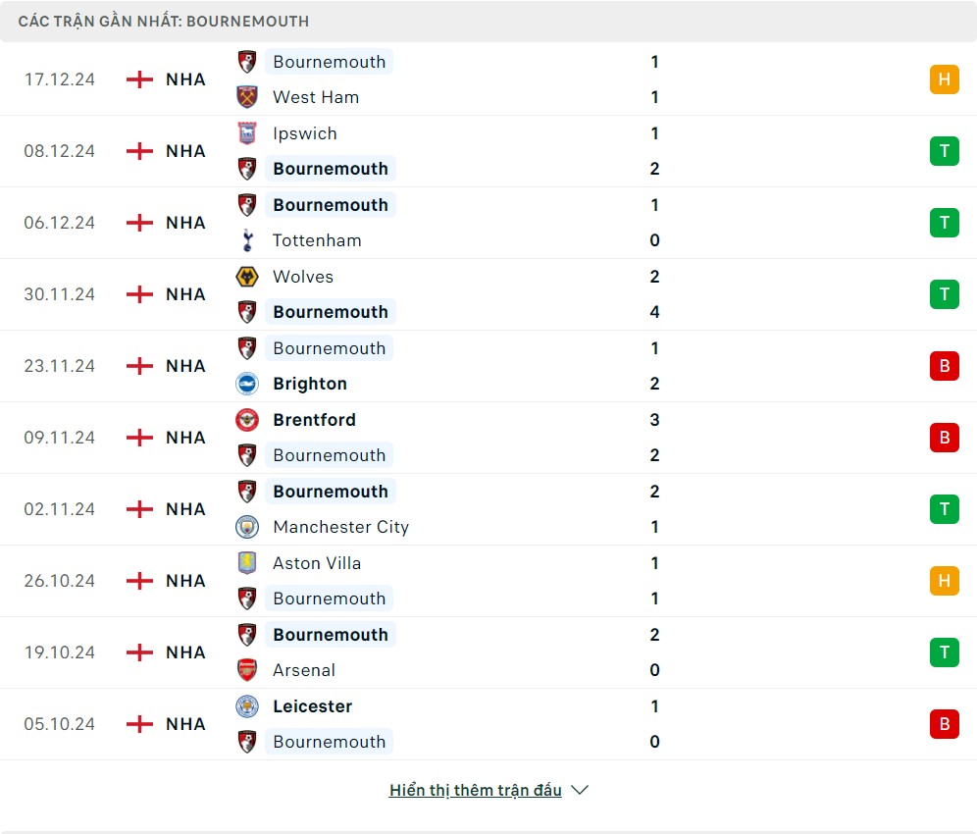The height and width of the screenshot is (834, 977).
Task: Expand more matches with the chevron arrow
Action: point(580,790)
